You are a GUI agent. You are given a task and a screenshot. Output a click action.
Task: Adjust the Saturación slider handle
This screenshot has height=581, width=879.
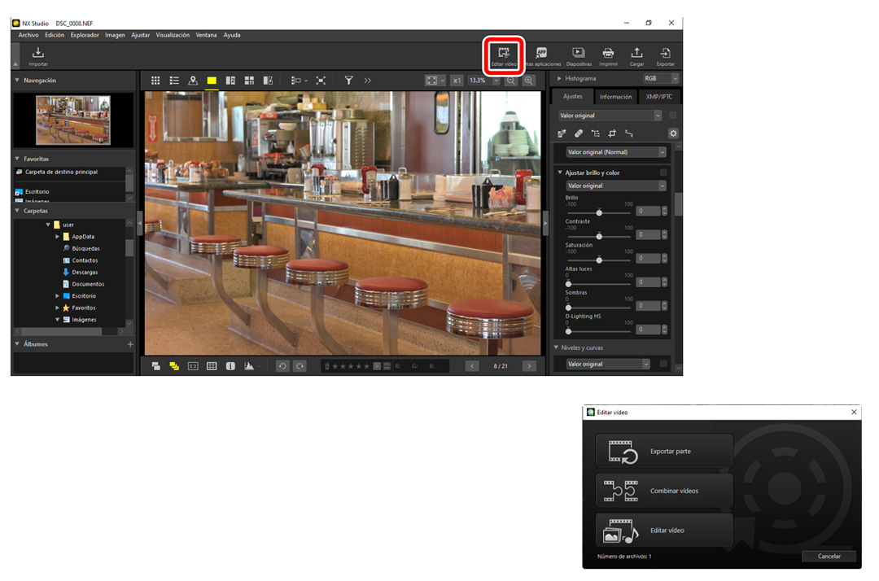pyautogui.click(x=599, y=260)
